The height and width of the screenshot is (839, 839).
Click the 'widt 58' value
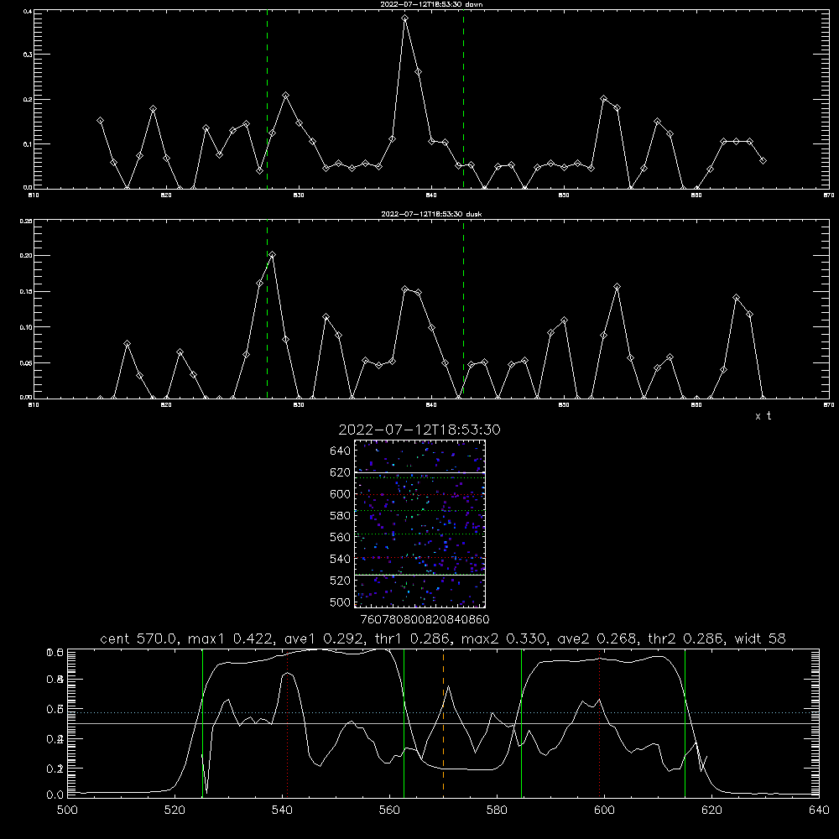tap(760, 638)
